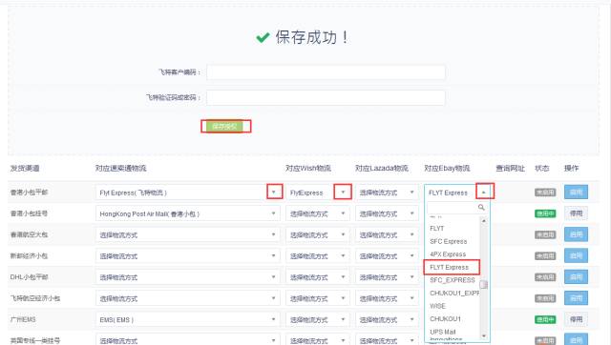Image resolution: width=611 pixels, height=345 pixels.
Task: Open Lazada logistics dropdown for 飞特航空经济小包
Action: click(387, 298)
